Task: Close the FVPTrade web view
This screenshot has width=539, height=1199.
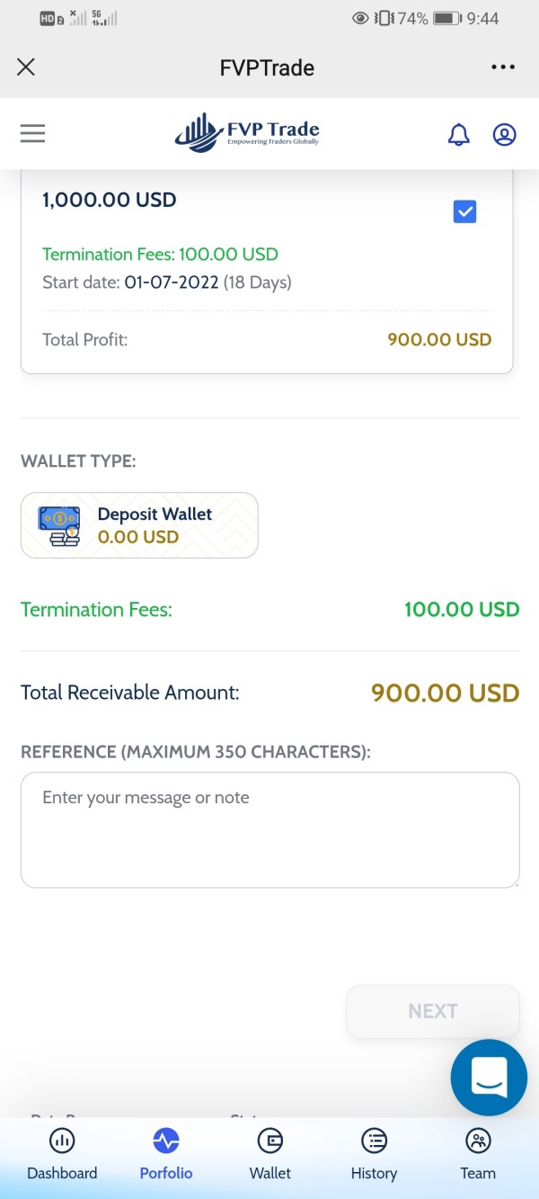Action: 26,67
